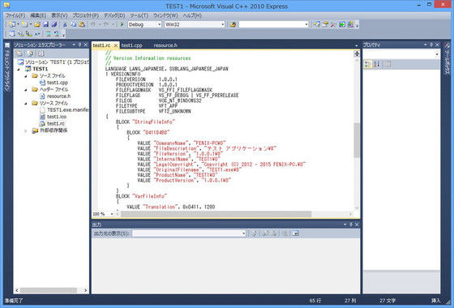Start debugging with the green play icon
This screenshot has width=454, height=308.
pyautogui.click(x=122, y=24)
